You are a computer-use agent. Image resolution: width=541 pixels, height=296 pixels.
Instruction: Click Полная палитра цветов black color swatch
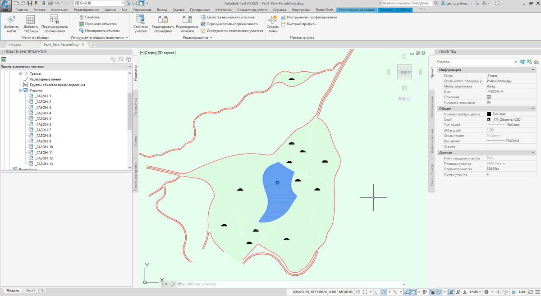(489, 114)
